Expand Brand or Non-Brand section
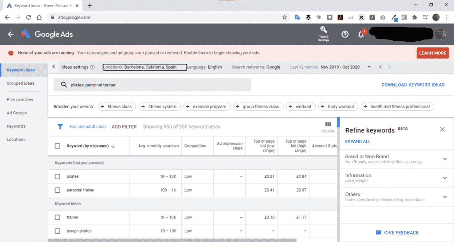 pyautogui.click(x=445, y=159)
